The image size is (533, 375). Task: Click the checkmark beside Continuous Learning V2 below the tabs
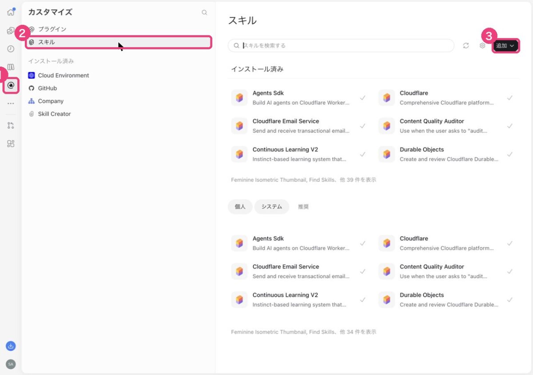363,300
